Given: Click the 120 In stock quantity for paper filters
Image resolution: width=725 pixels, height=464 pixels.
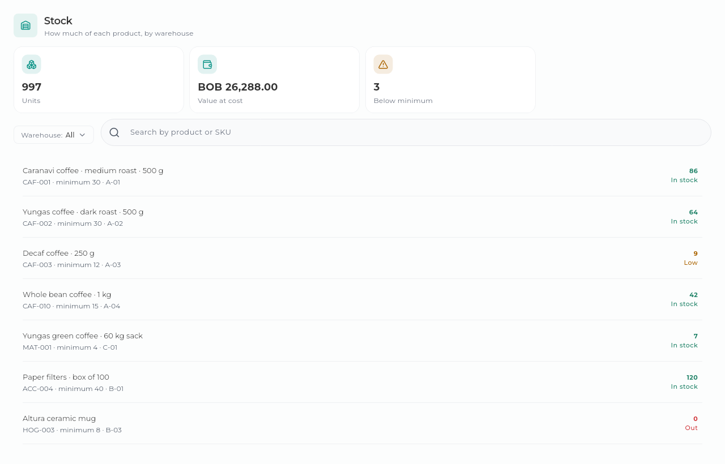Looking at the screenshot, I should (x=684, y=382).
